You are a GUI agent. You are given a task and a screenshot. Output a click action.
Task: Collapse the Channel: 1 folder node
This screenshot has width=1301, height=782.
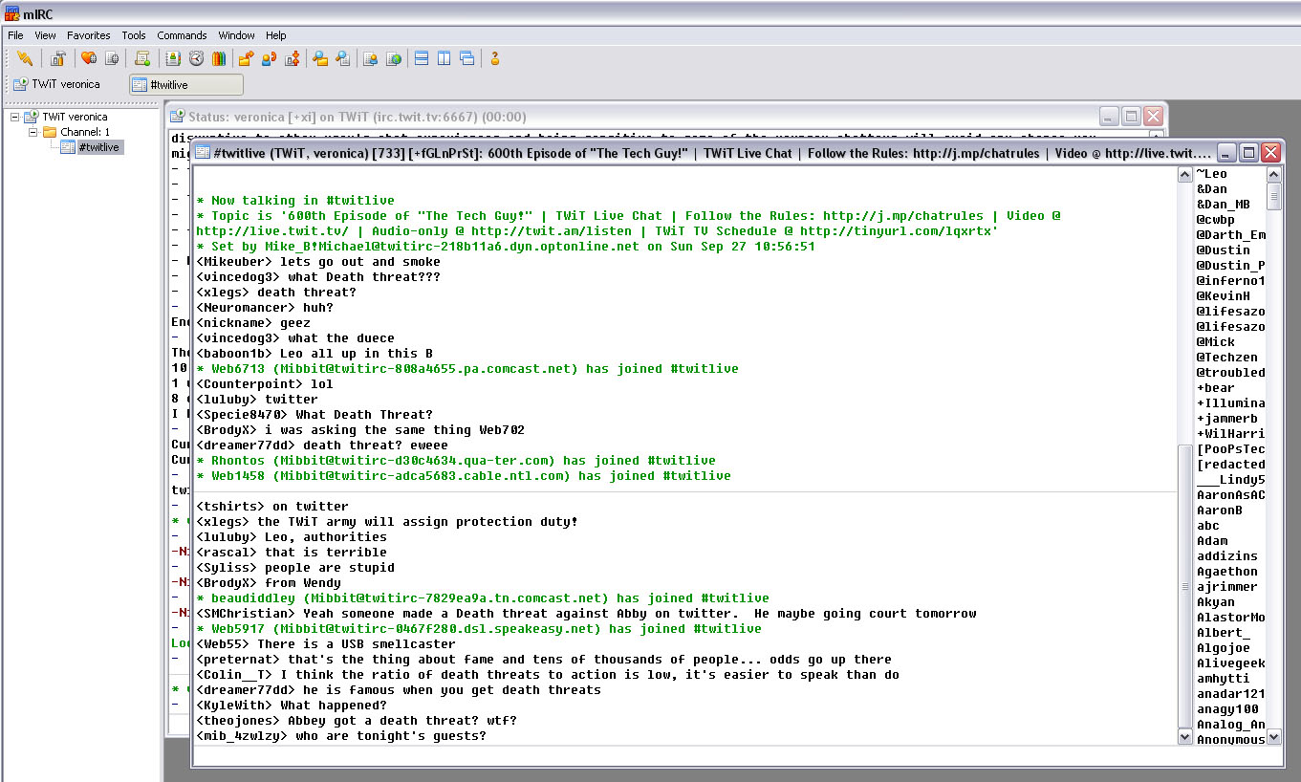click(x=33, y=132)
